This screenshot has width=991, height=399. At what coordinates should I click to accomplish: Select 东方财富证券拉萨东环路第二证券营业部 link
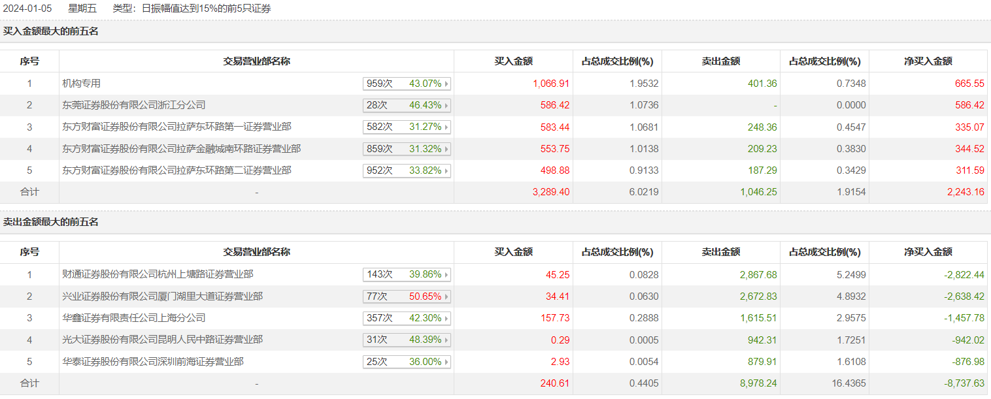click(176, 170)
